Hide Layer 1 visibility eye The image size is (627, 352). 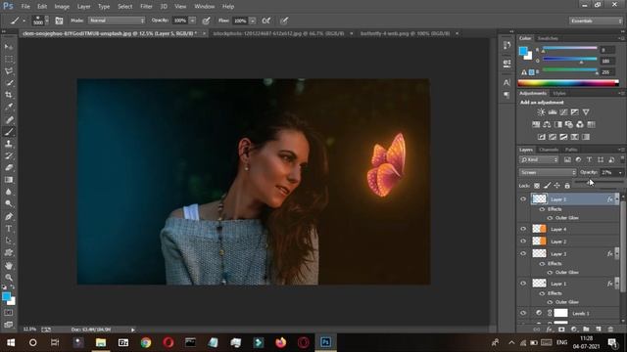coord(523,284)
